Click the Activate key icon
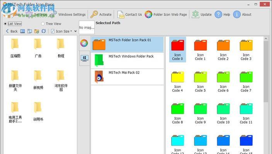The image size is (272, 154). pos(94,14)
